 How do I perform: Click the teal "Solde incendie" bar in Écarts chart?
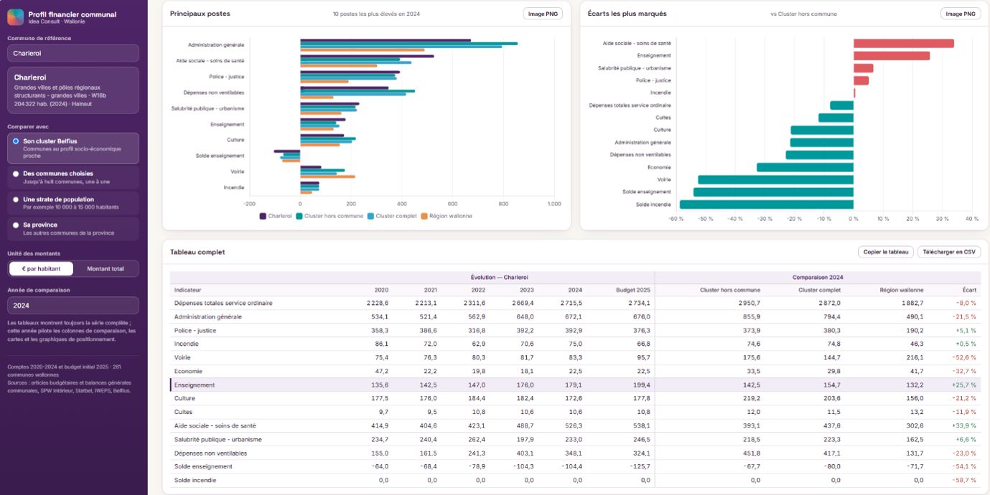(x=767, y=204)
